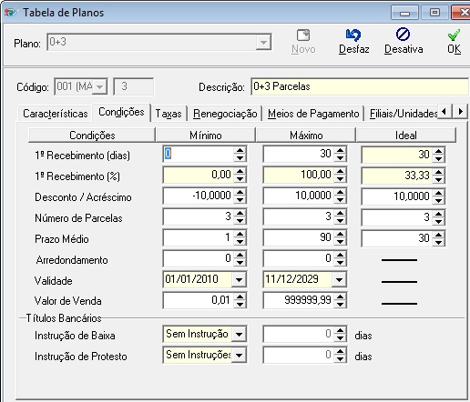Open the Plano dropdown list
Viewport: 470px width, 402px height.
click(x=263, y=42)
